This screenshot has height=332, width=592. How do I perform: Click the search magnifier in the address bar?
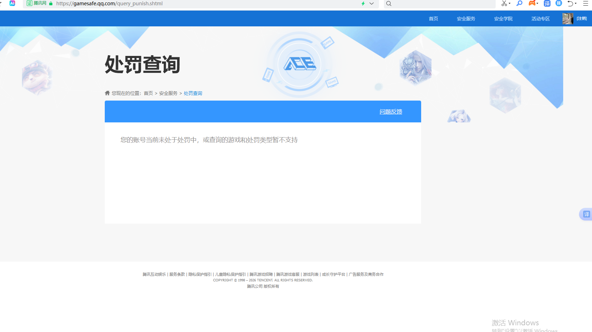tap(389, 4)
